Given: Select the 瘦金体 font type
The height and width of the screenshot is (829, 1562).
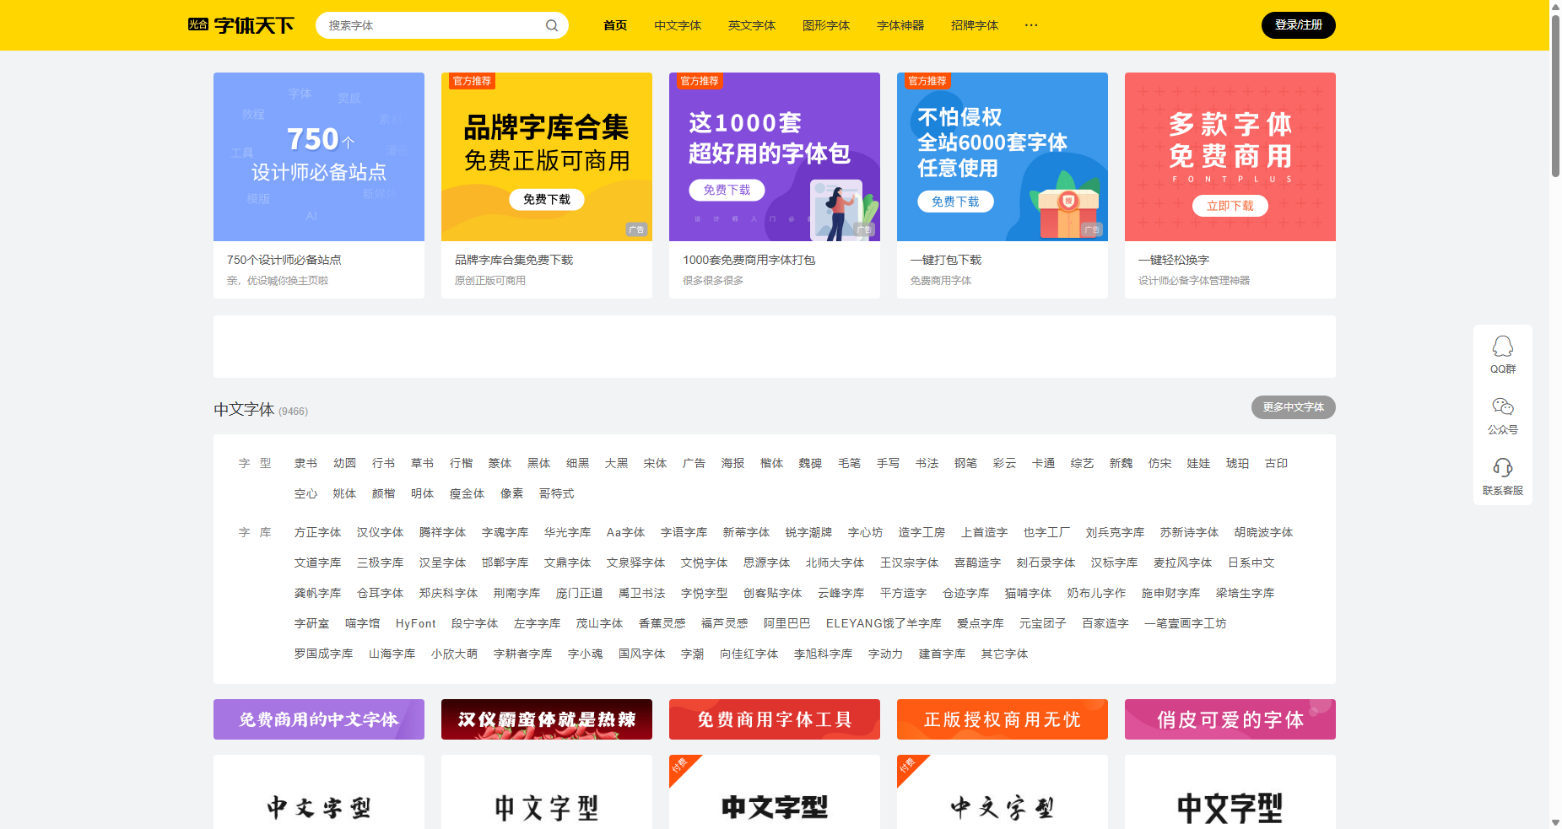Looking at the screenshot, I should coord(468,493).
